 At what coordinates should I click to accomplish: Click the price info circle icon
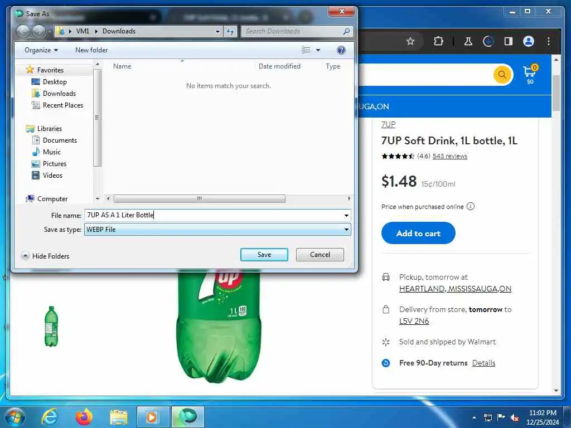click(x=471, y=206)
